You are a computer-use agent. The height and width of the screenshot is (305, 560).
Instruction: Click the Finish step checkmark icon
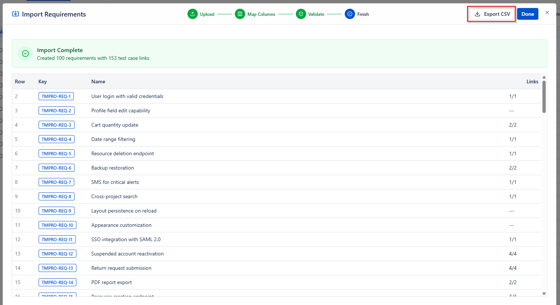(x=350, y=14)
